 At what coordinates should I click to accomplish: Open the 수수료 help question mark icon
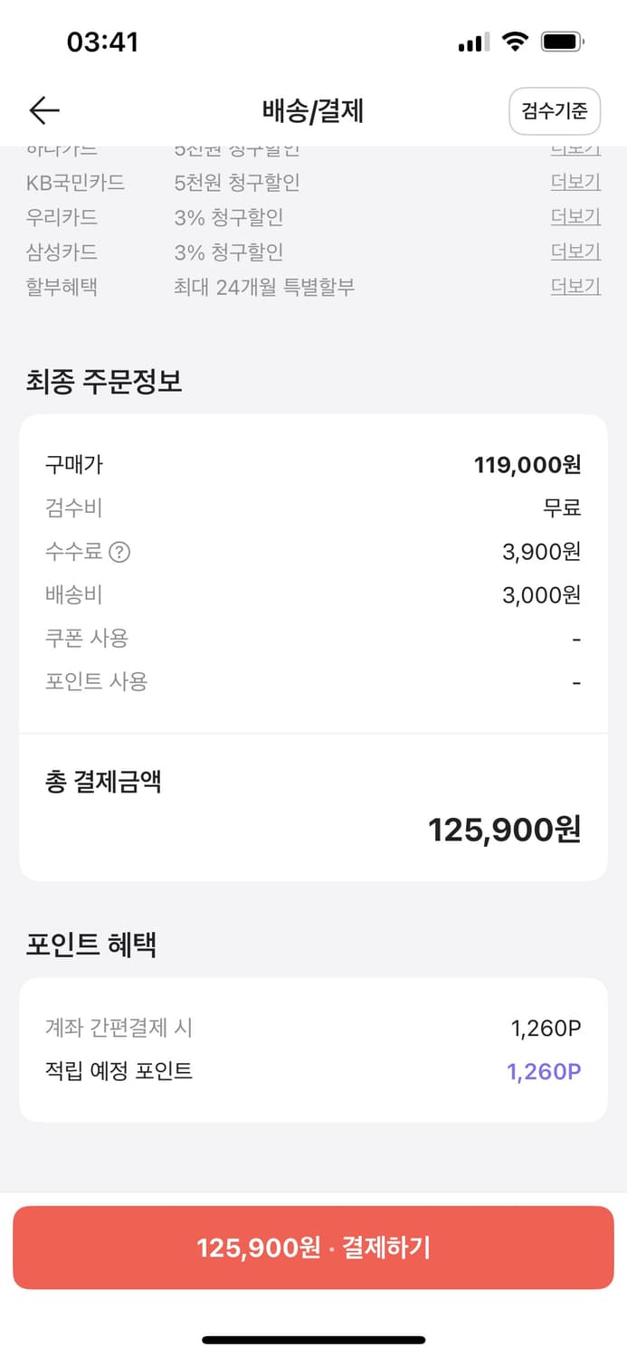pos(120,551)
